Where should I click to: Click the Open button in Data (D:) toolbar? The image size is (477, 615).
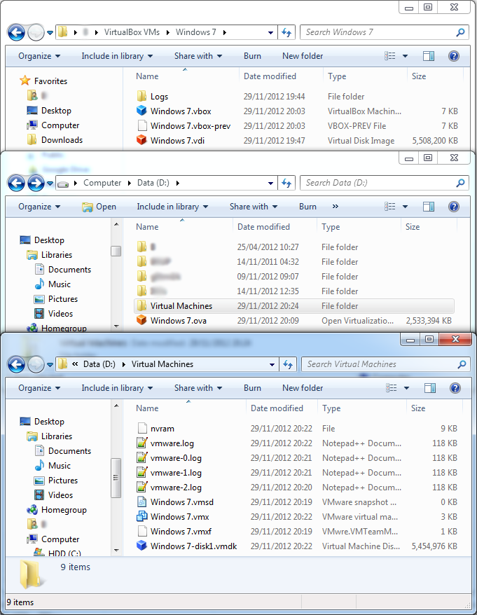click(99, 207)
